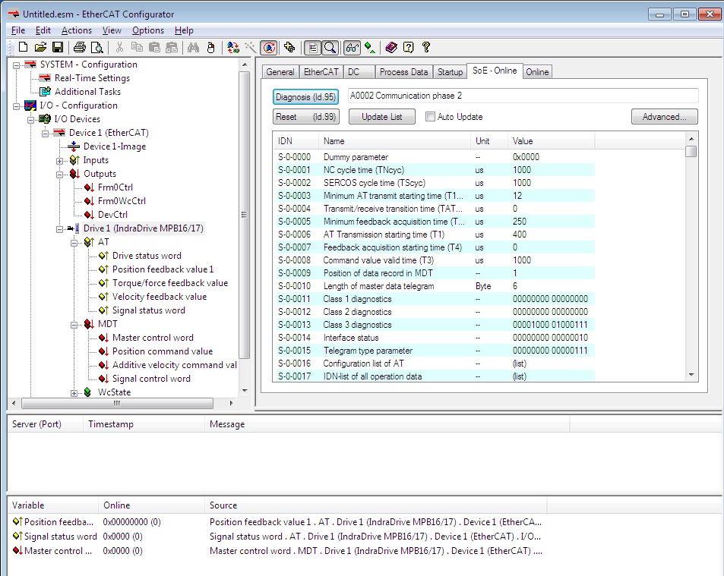Collapse the Outputs tree node

pos(60,174)
